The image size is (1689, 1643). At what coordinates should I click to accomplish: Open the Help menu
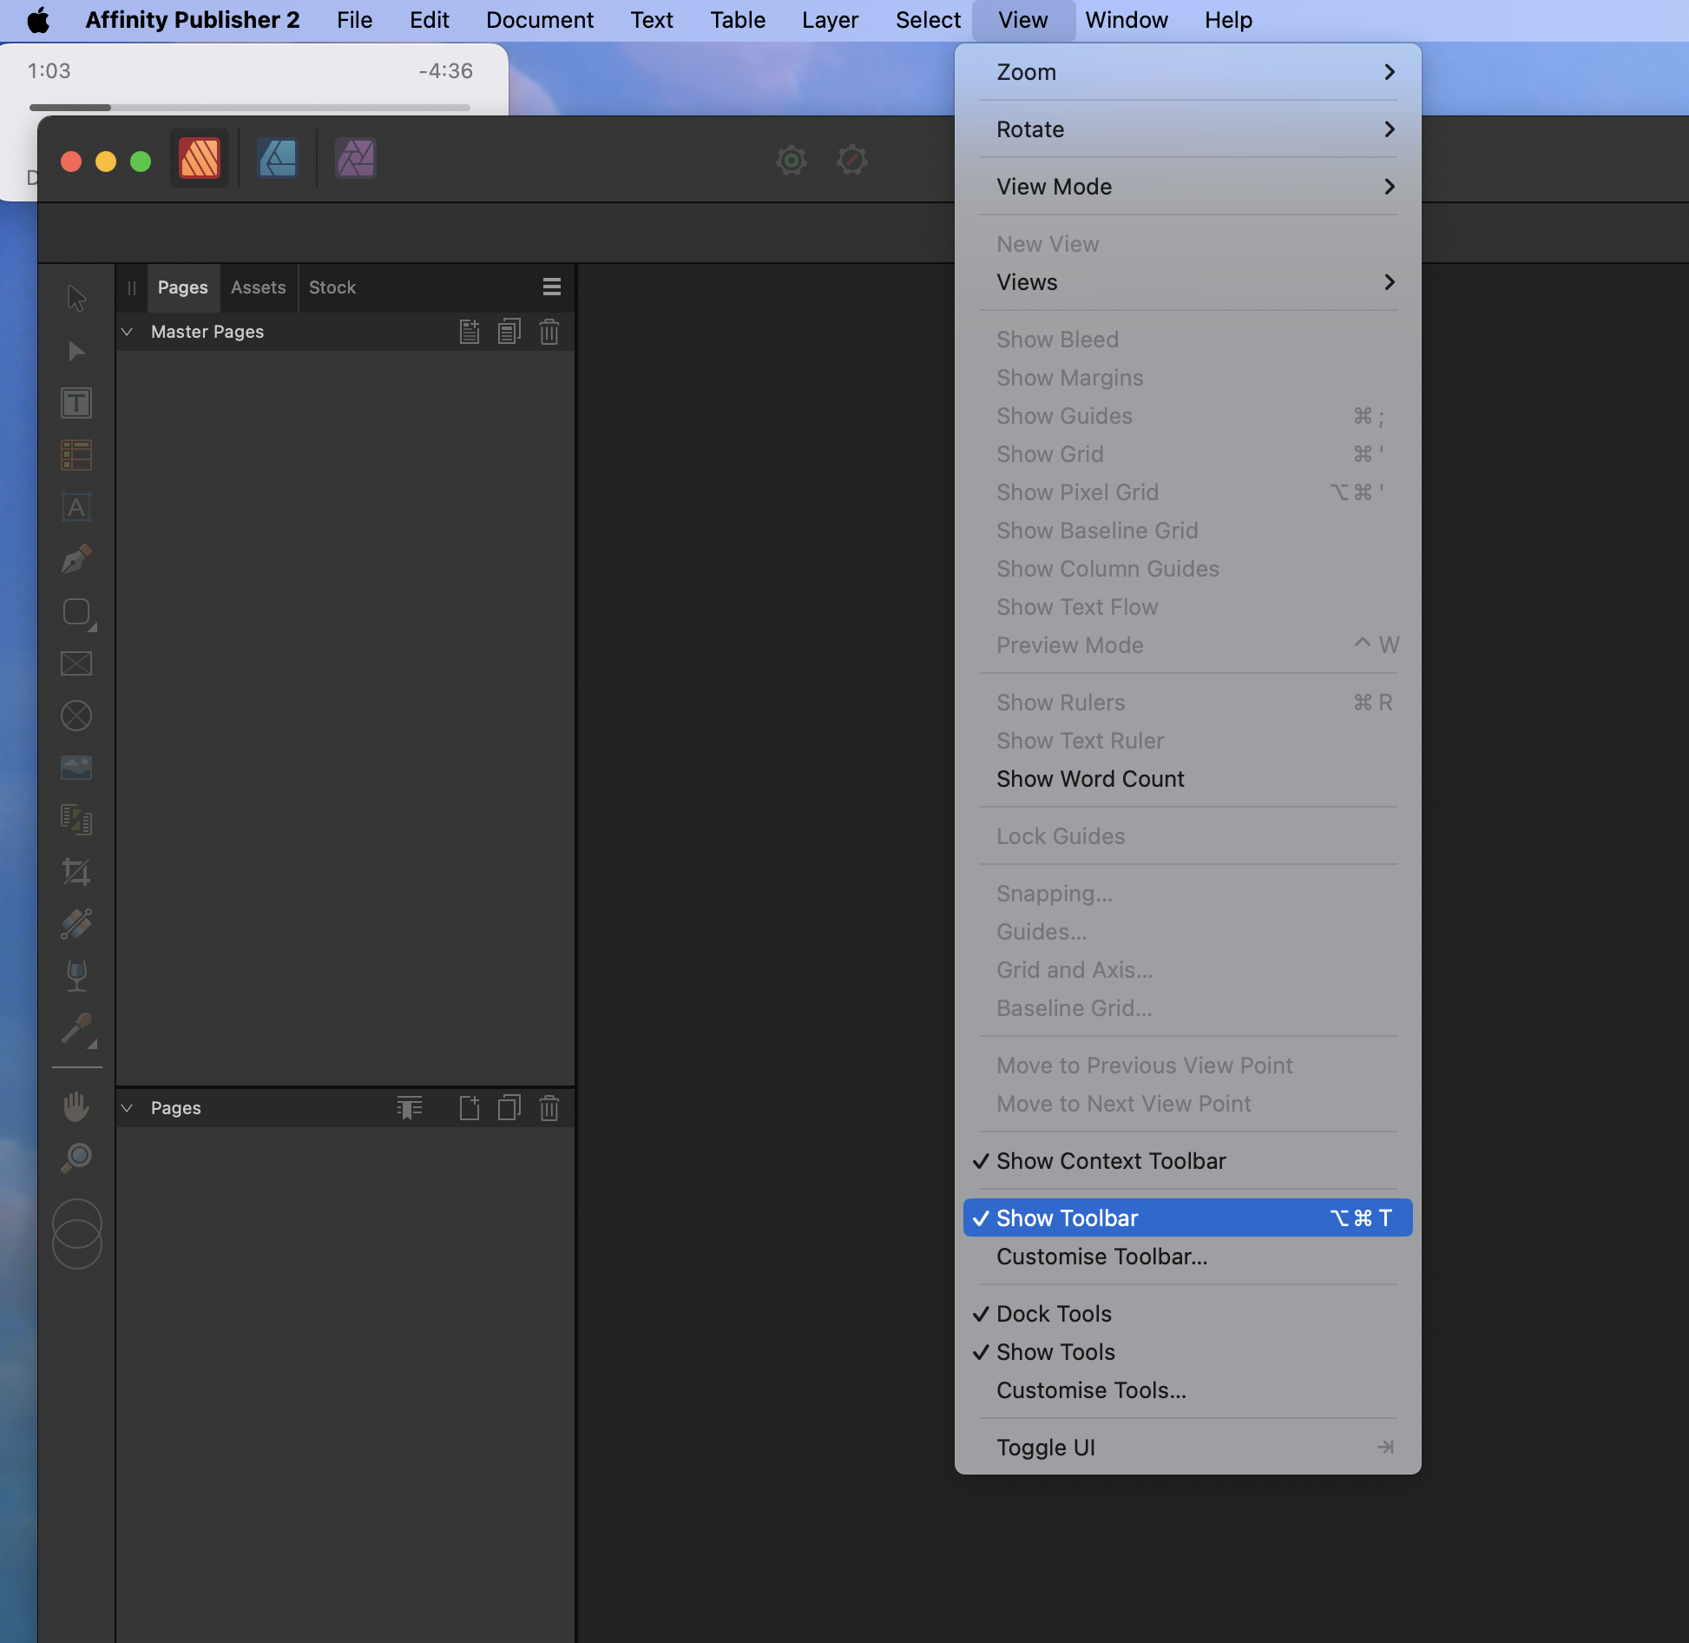1228,20
